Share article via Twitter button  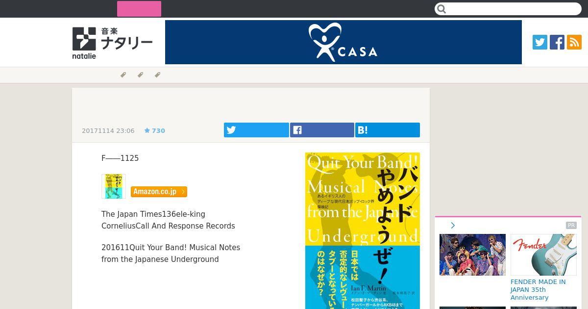256,130
